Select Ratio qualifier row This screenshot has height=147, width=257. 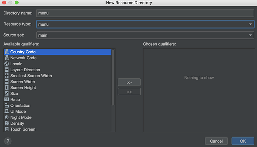pos(57,99)
